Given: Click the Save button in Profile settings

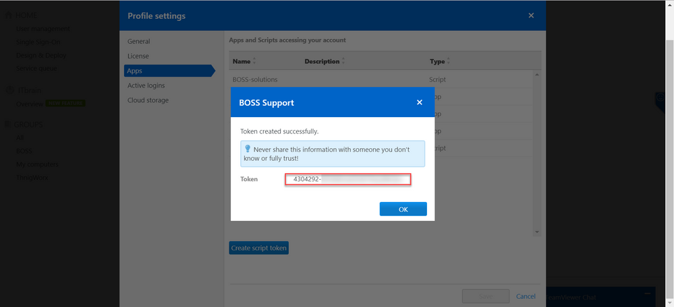Looking at the screenshot, I should point(486,296).
